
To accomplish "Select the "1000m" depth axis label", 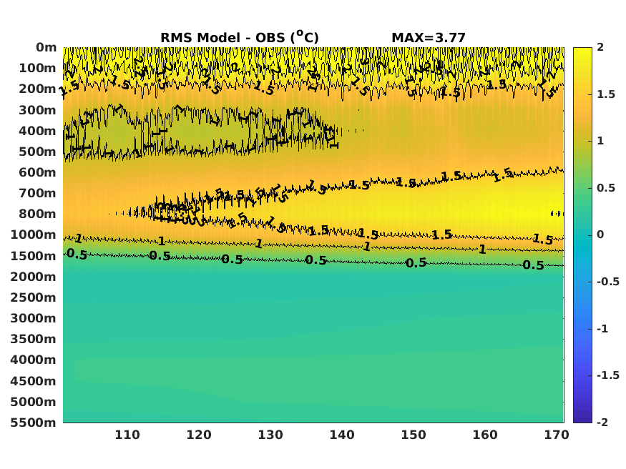I will 34,235.
